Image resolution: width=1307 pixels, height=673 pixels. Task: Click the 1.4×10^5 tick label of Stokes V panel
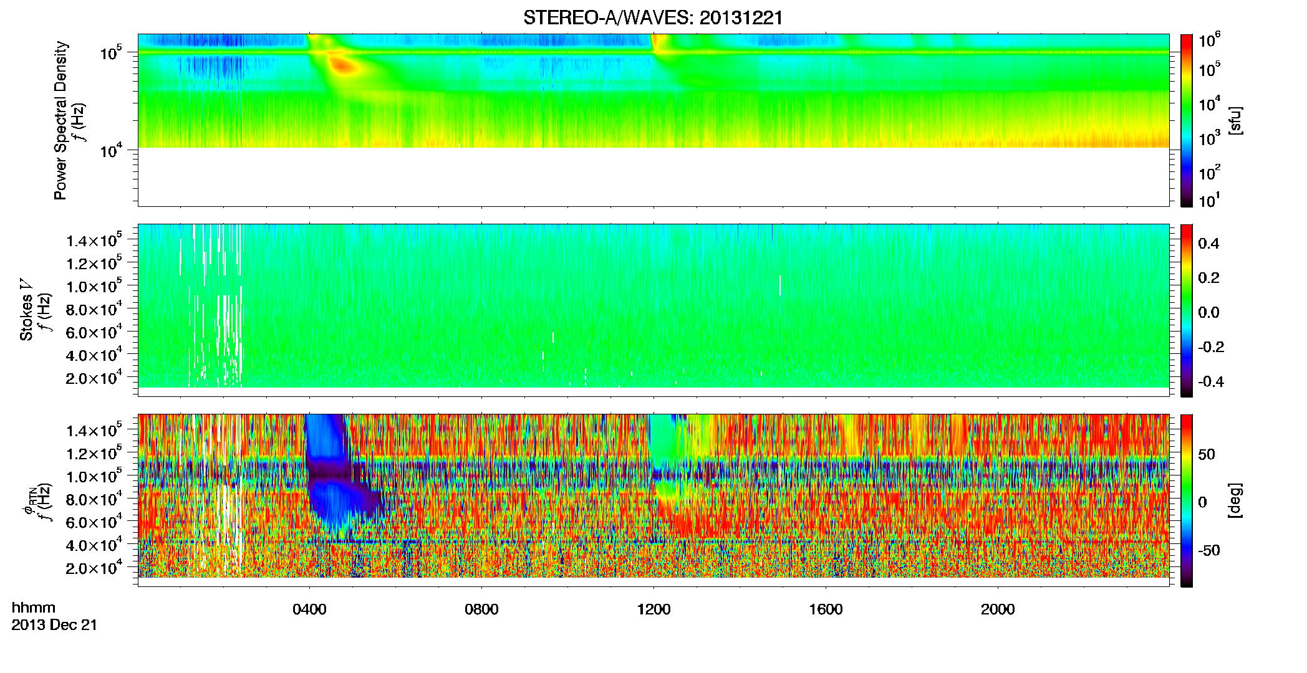(x=94, y=239)
